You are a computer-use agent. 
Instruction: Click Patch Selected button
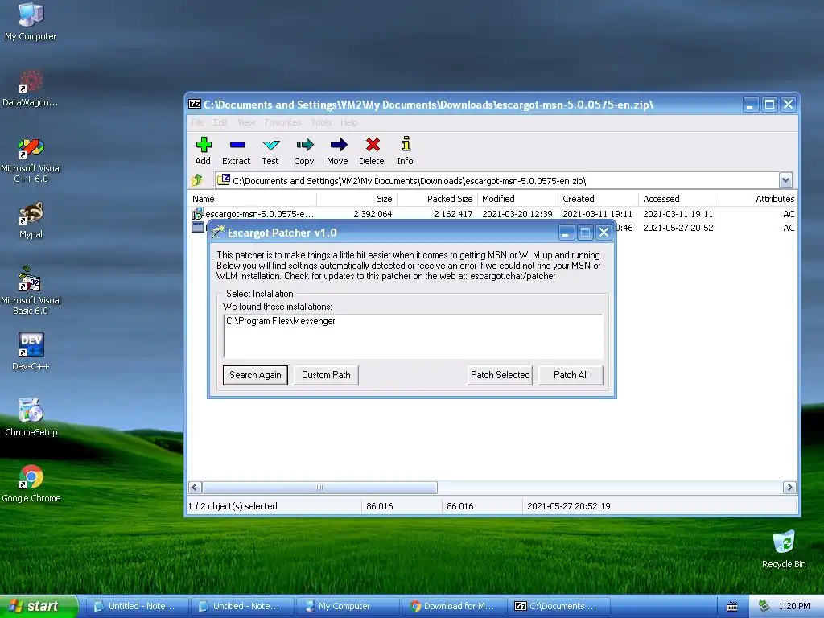click(501, 375)
